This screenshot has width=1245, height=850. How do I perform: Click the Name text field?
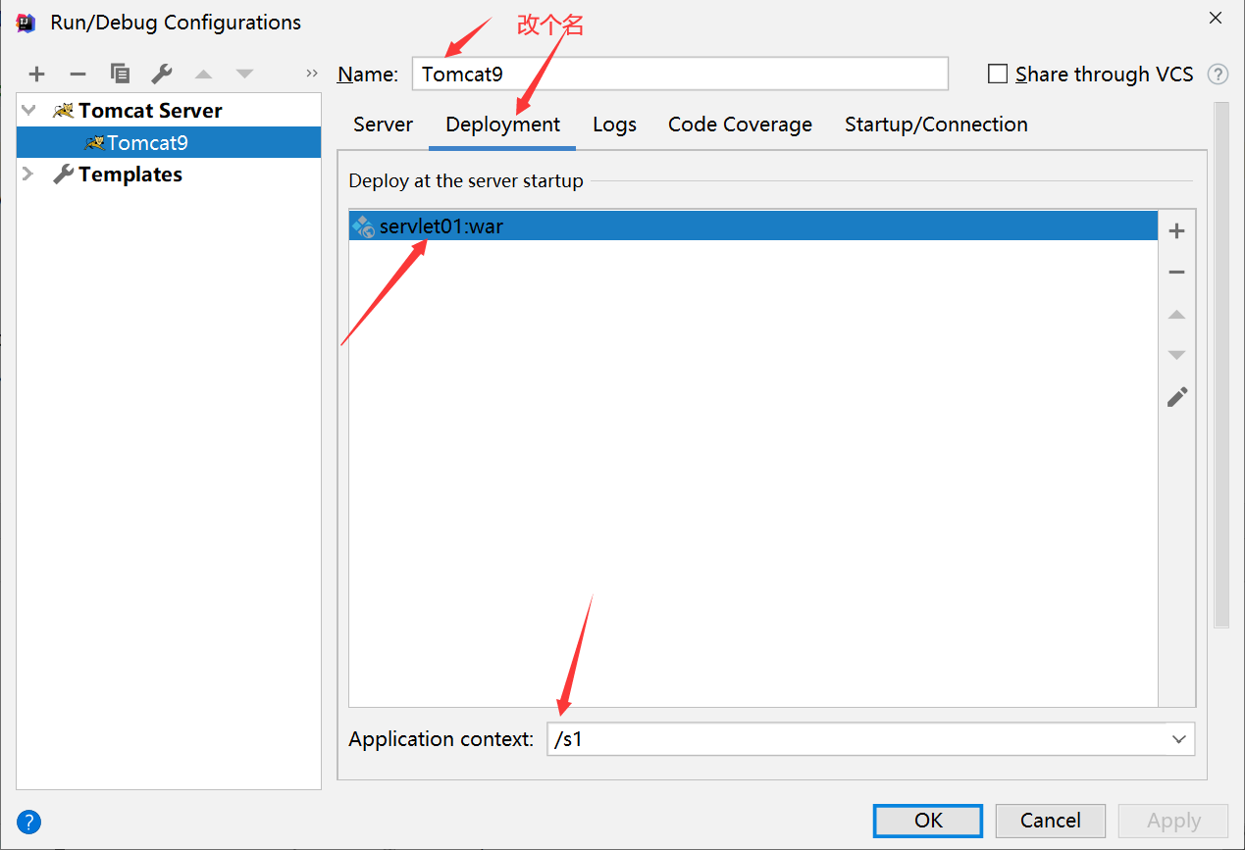pyautogui.click(x=680, y=74)
